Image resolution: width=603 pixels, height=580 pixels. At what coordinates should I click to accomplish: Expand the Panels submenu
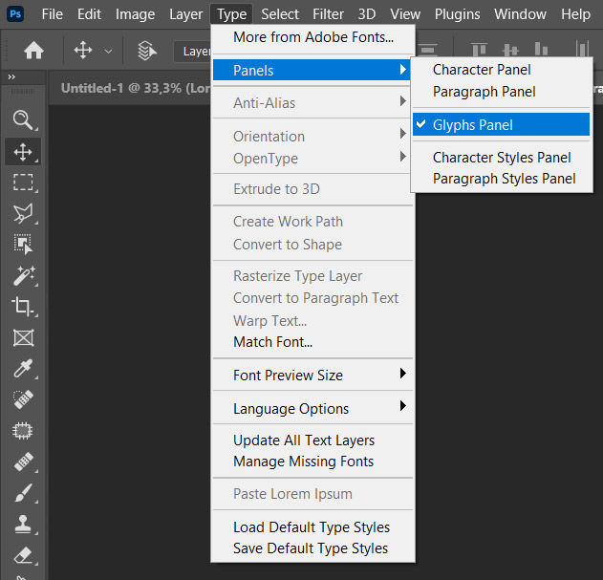click(x=312, y=70)
